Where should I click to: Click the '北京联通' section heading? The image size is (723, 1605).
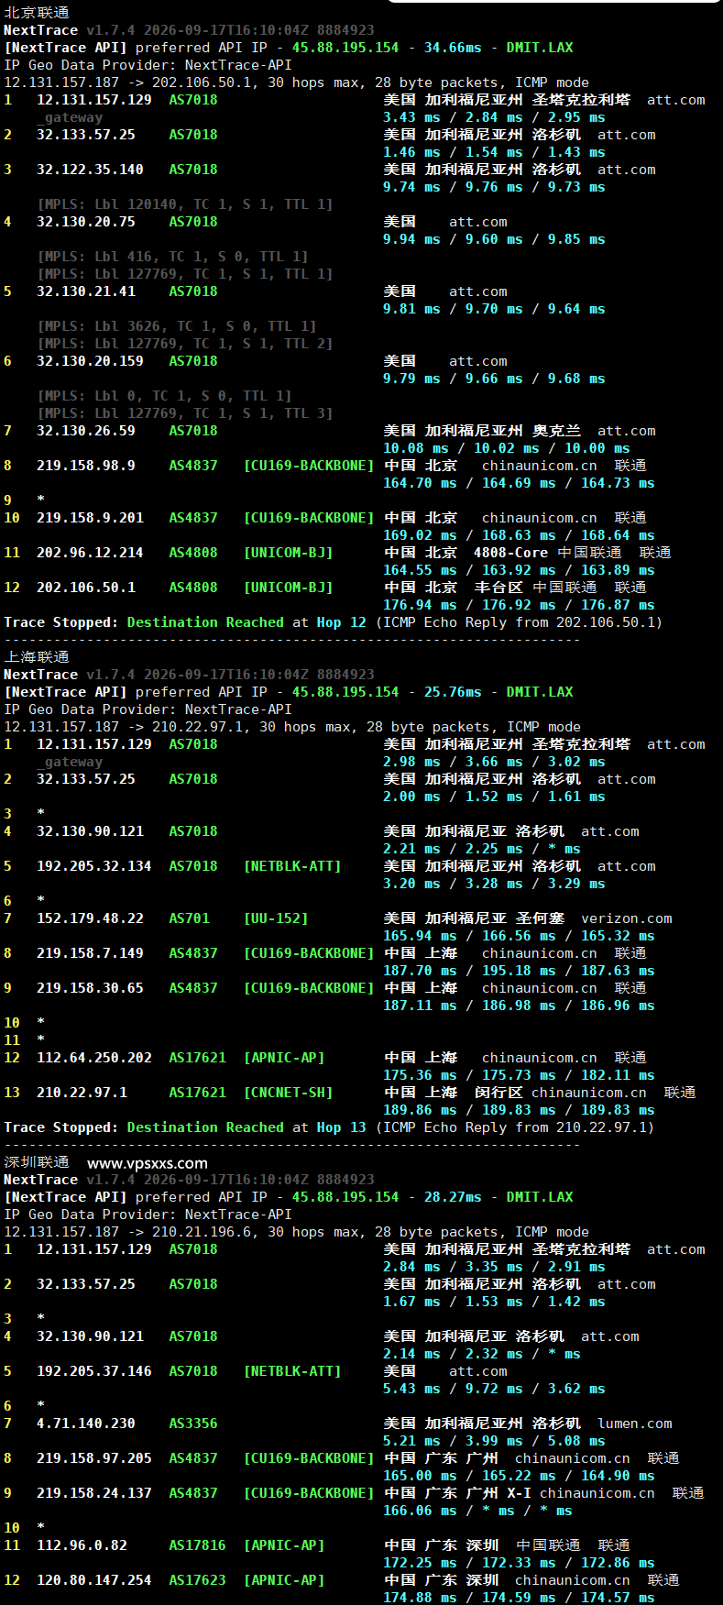point(37,13)
